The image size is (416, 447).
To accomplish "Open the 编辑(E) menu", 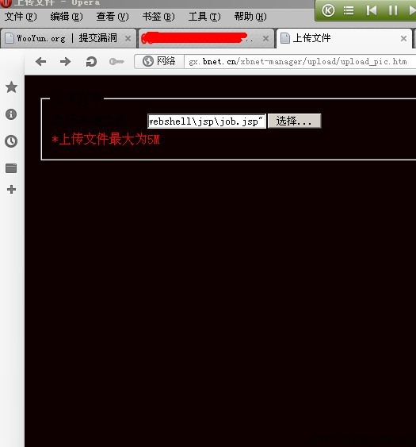I will [x=67, y=17].
